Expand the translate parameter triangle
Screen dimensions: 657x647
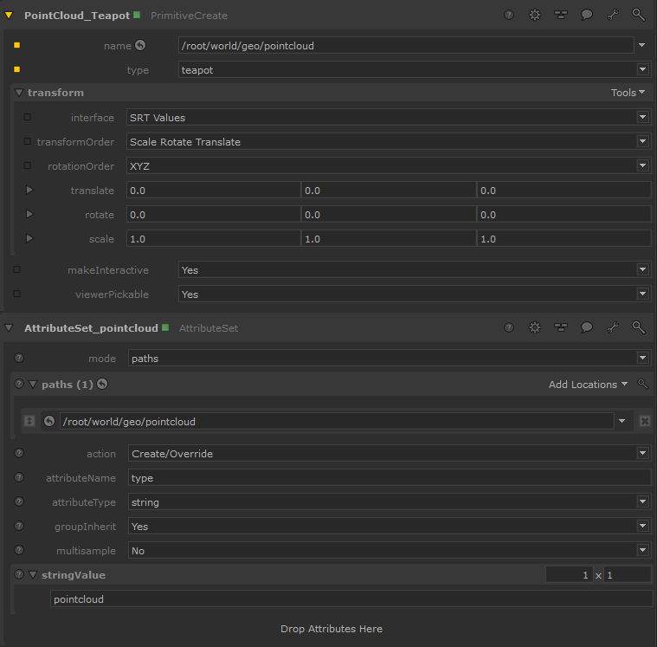(29, 190)
